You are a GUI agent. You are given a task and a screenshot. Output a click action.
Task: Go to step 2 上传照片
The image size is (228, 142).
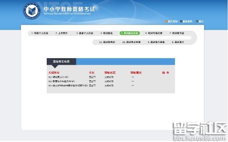pos(61,33)
